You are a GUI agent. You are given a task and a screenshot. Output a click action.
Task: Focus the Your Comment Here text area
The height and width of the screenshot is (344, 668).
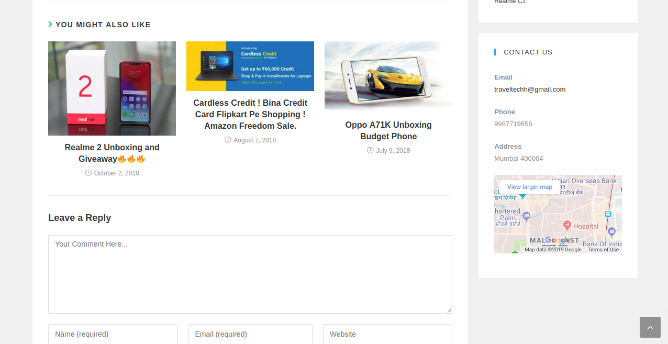pyautogui.click(x=250, y=274)
